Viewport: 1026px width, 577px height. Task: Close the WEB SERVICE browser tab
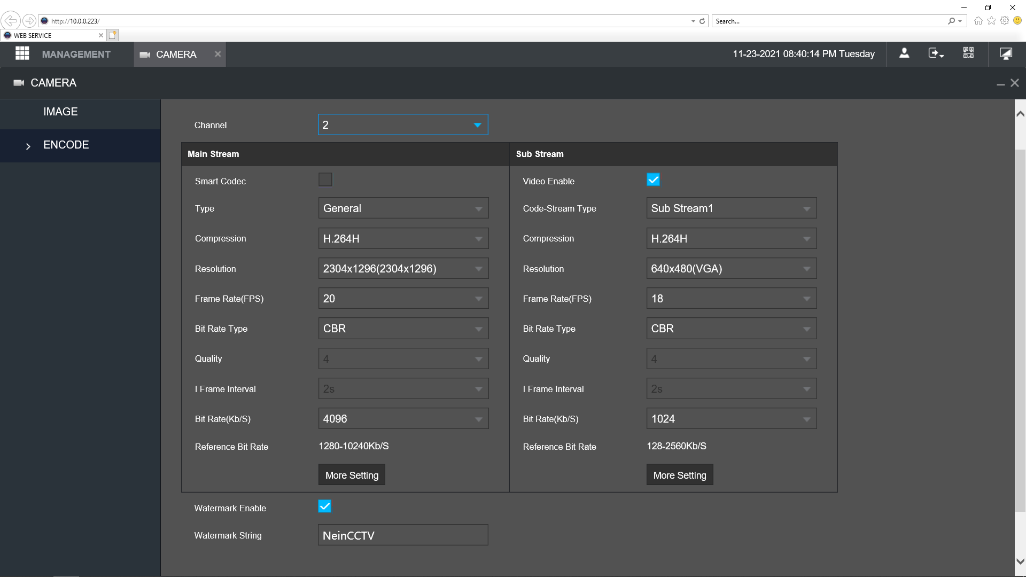tap(101, 35)
